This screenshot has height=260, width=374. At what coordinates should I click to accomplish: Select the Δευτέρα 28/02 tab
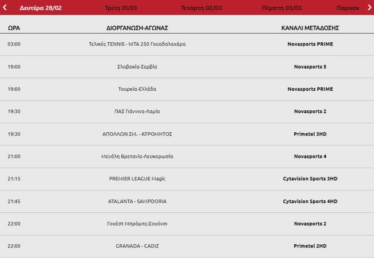[x=41, y=8]
